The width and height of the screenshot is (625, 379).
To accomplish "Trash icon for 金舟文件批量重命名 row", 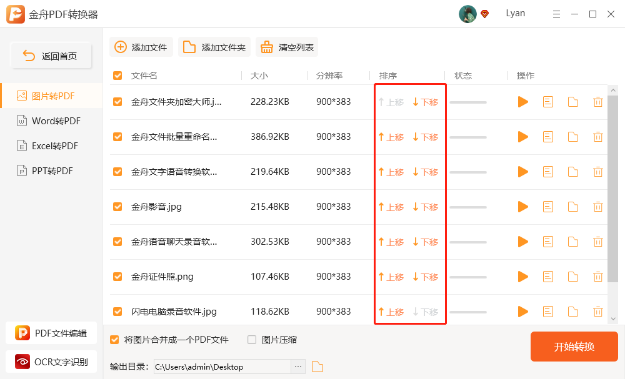I will 598,137.
